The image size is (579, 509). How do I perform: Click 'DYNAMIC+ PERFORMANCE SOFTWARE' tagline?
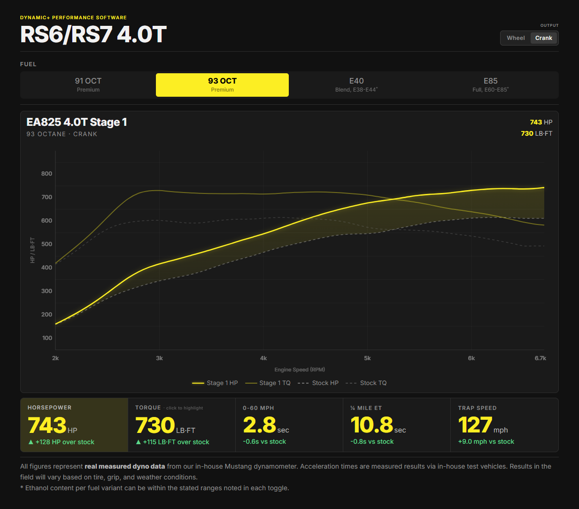point(73,18)
